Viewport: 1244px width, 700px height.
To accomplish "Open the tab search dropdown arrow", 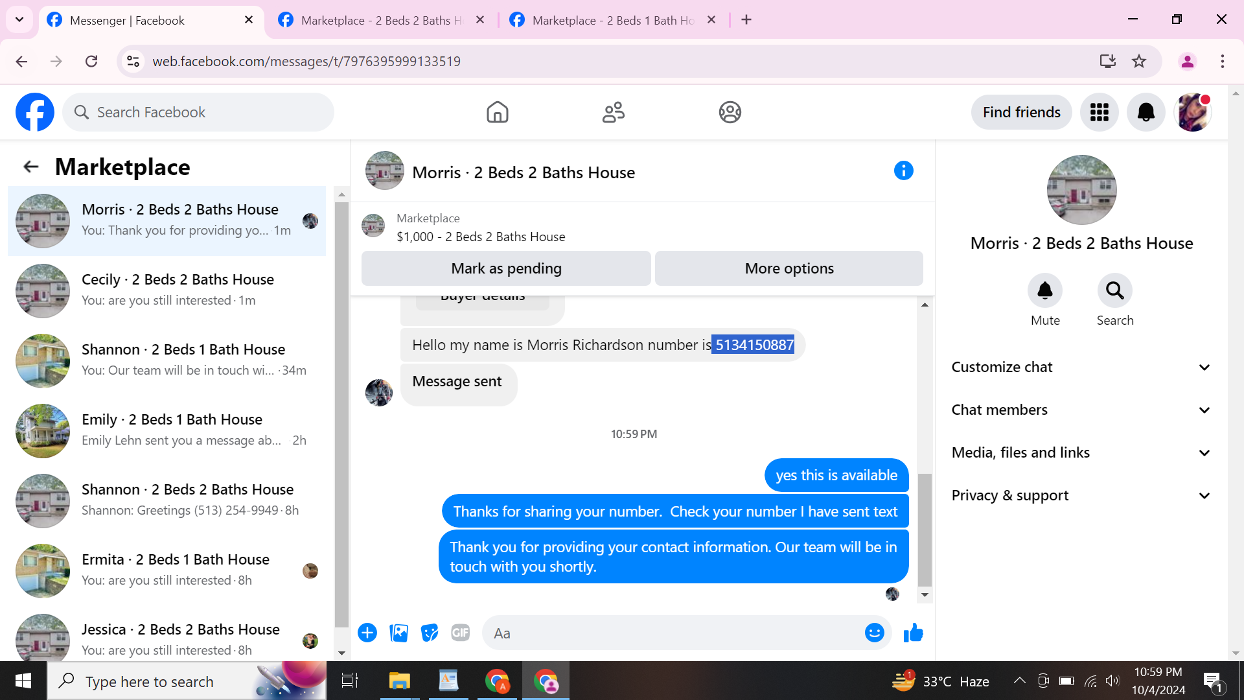I will pyautogui.click(x=19, y=19).
